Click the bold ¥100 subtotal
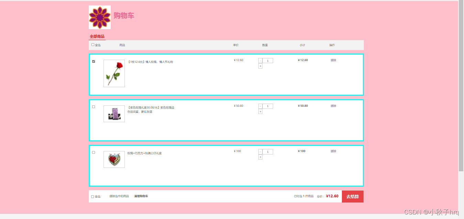The width and height of the screenshot is (464, 219). [302, 151]
